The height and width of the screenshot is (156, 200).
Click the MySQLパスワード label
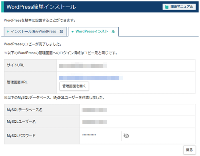21,136
